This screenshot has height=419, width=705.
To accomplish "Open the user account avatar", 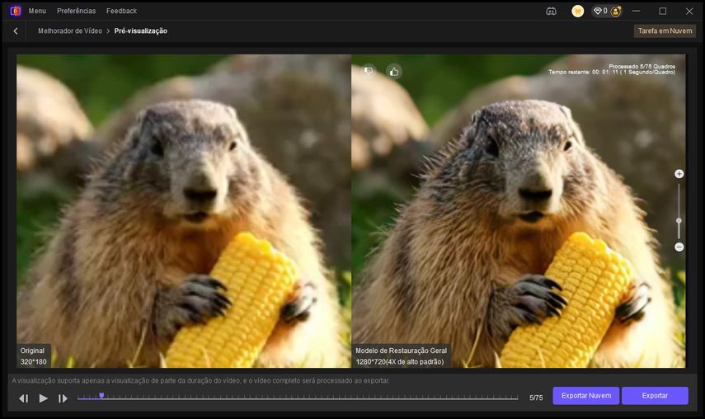I will [615, 12].
